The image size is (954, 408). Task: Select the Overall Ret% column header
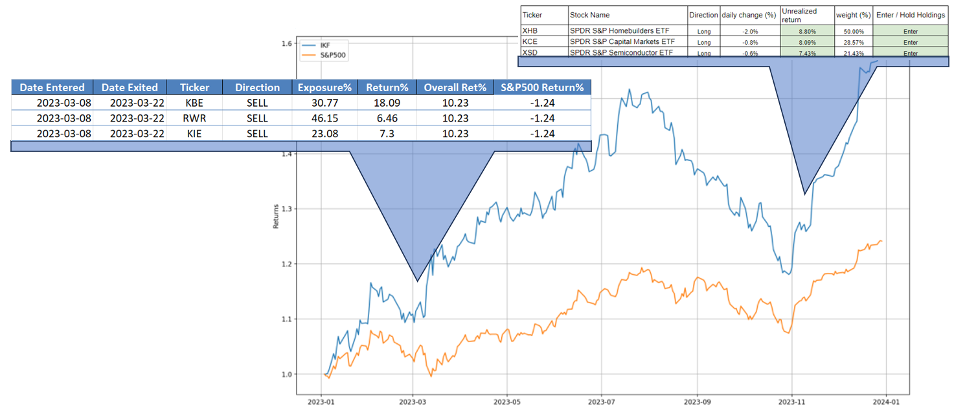coord(455,87)
